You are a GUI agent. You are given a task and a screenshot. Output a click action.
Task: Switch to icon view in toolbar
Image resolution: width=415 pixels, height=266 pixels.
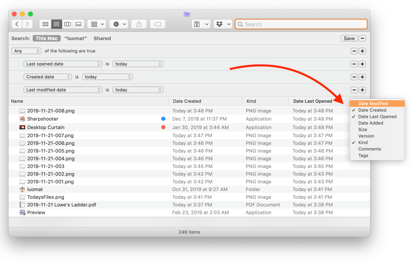pos(45,24)
